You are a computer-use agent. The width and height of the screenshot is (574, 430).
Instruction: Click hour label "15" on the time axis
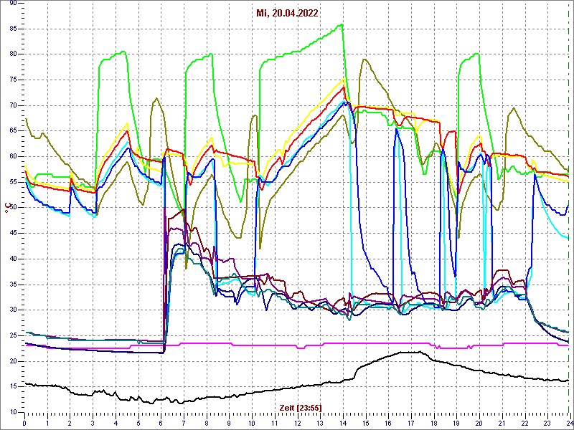(365, 424)
